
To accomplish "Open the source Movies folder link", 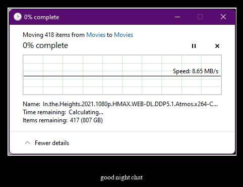I will click(x=96, y=35).
